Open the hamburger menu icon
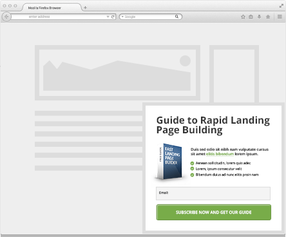Screen dimensions: 286x237 click(280, 17)
